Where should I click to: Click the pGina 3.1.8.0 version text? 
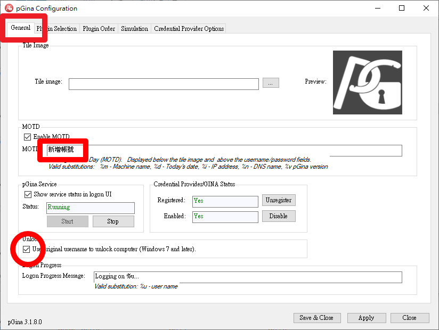[x=25, y=322]
